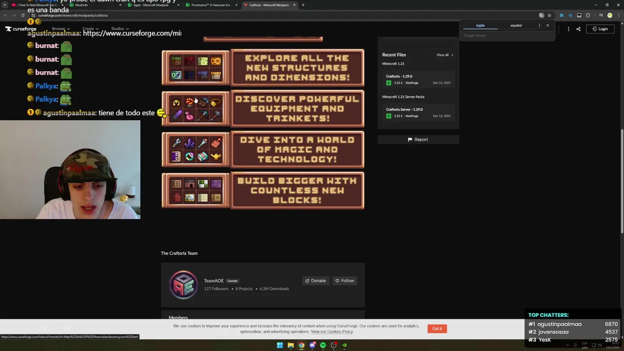Screen dimensions: 624x351
Task: Click View all for Recent Files
Action: [445, 55]
